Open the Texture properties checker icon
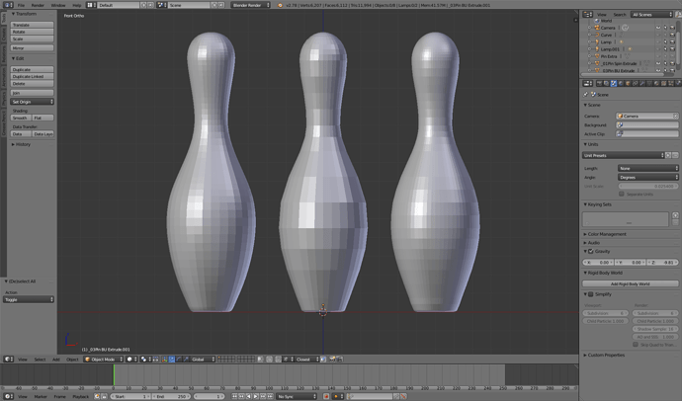 click(663, 83)
